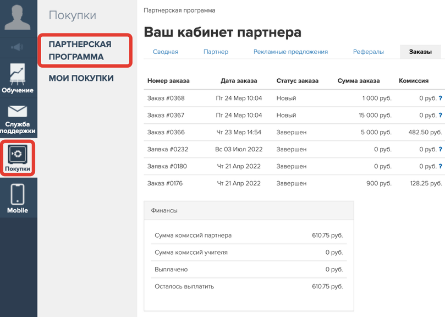Image resolution: width=445 pixels, height=317 pixels.
Task: Click the user profile avatar icon
Action: [18, 18]
